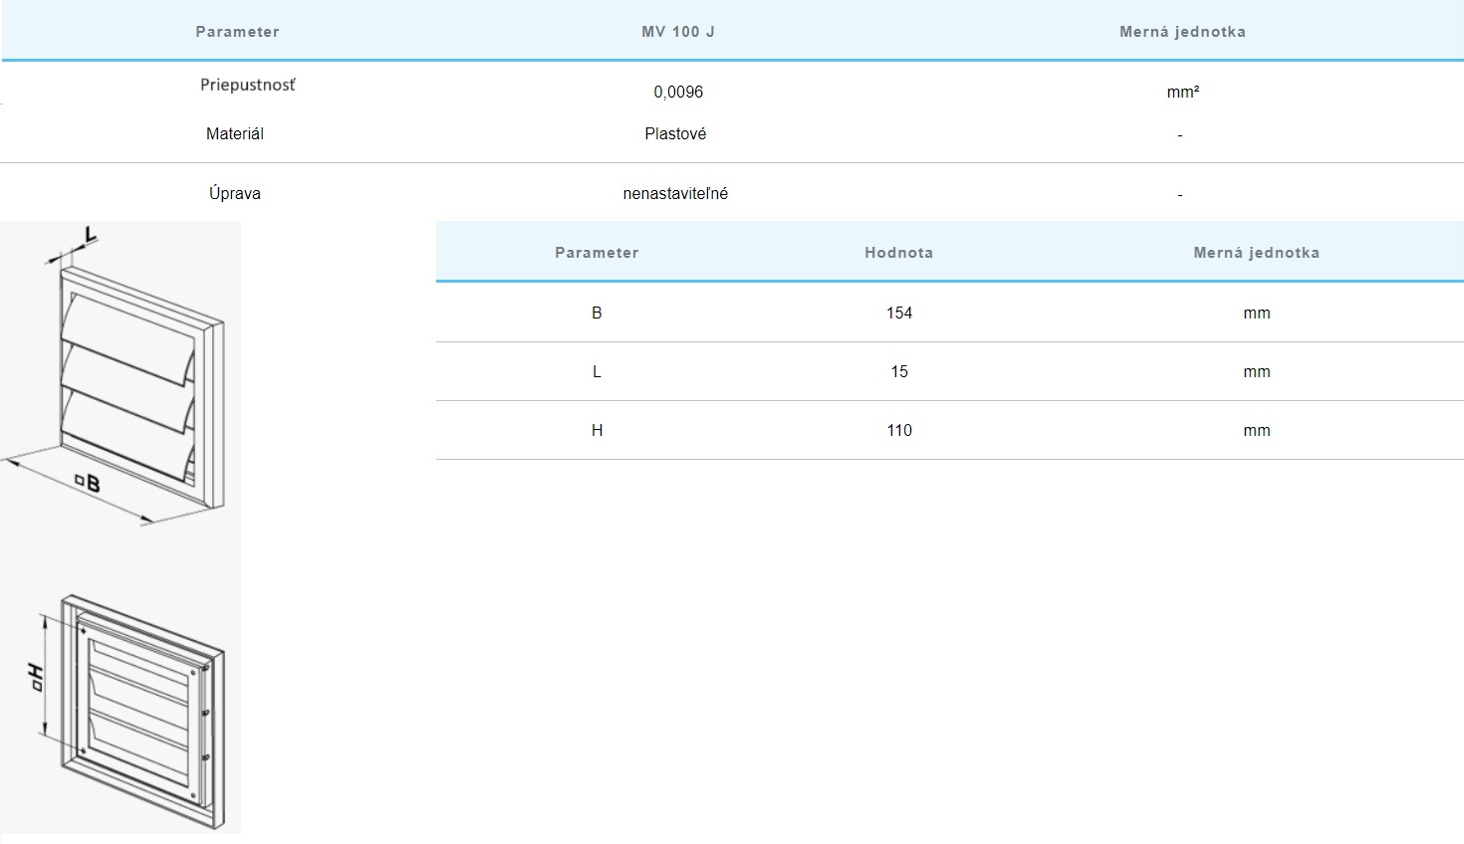Select the MV 100 J column header
Screen dimensions: 1464x844
[x=678, y=32]
